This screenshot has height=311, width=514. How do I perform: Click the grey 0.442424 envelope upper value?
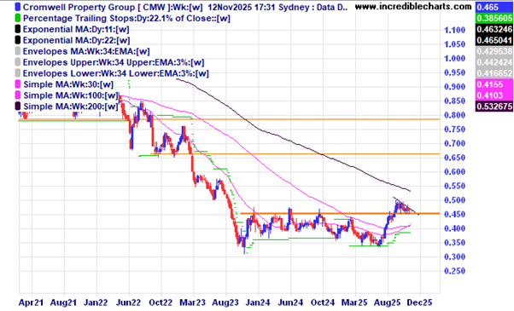click(494, 62)
